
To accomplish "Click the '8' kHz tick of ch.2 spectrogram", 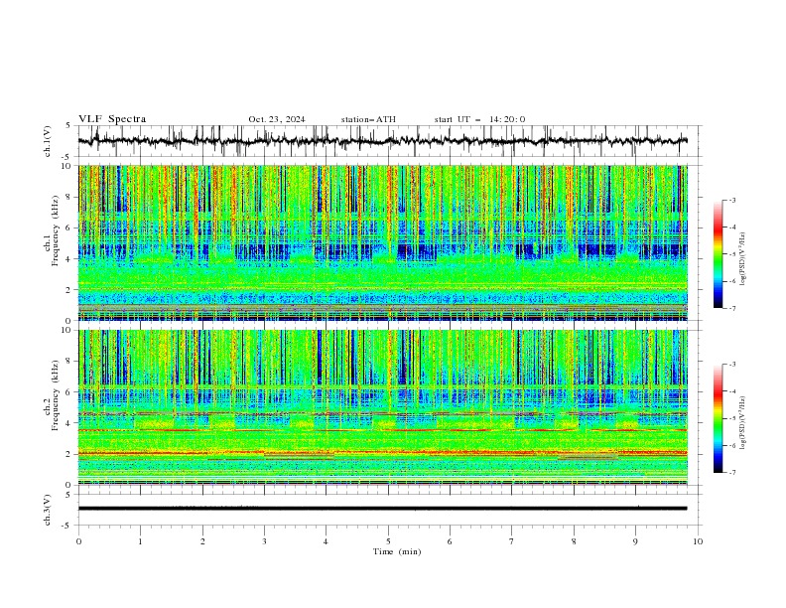I will pyautogui.click(x=70, y=362).
